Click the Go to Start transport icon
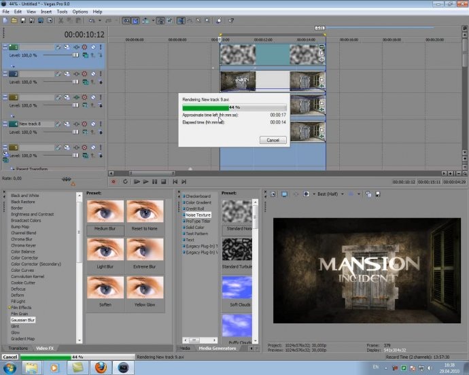Screen dimensions: 469x375 tap(175, 181)
